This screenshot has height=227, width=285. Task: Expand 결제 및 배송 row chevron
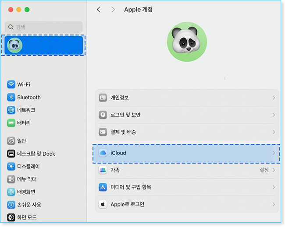tap(274, 132)
